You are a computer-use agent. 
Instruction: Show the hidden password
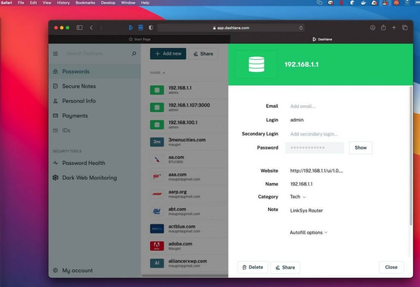(361, 148)
